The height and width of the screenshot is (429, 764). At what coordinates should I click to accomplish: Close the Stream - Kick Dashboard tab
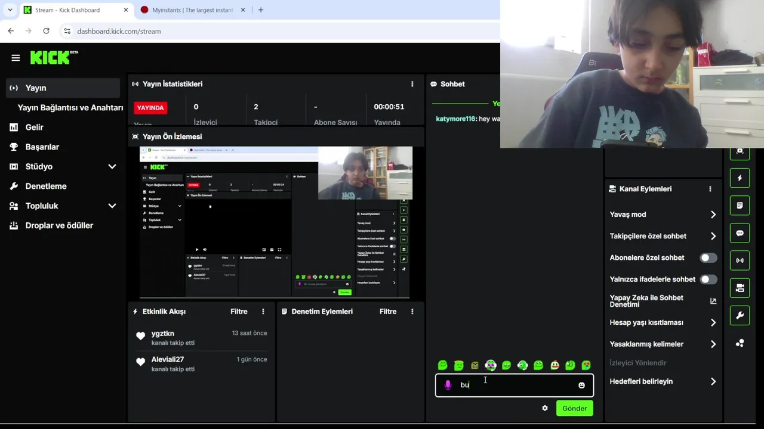click(x=125, y=10)
